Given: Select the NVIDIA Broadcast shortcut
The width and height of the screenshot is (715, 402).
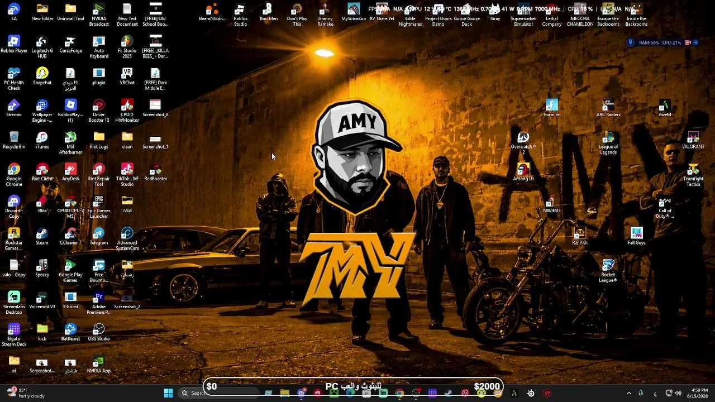Looking at the screenshot, I should click(99, 15).
